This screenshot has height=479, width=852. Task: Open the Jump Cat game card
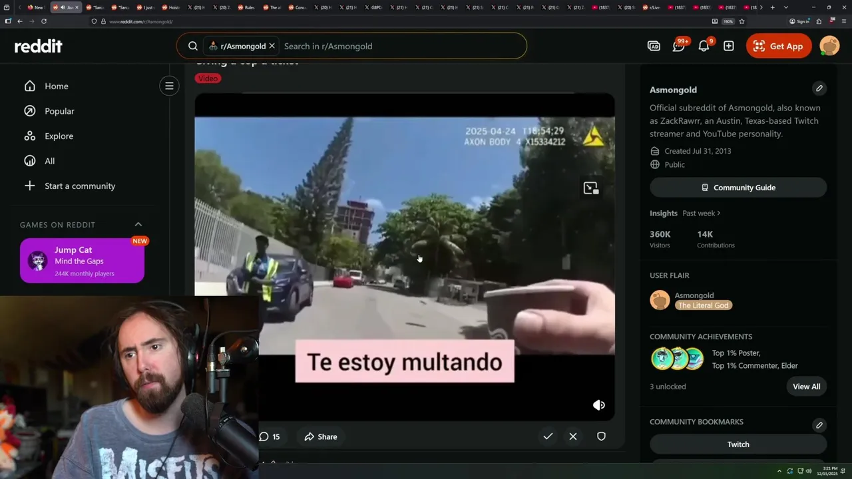click(x=82, y=261)
